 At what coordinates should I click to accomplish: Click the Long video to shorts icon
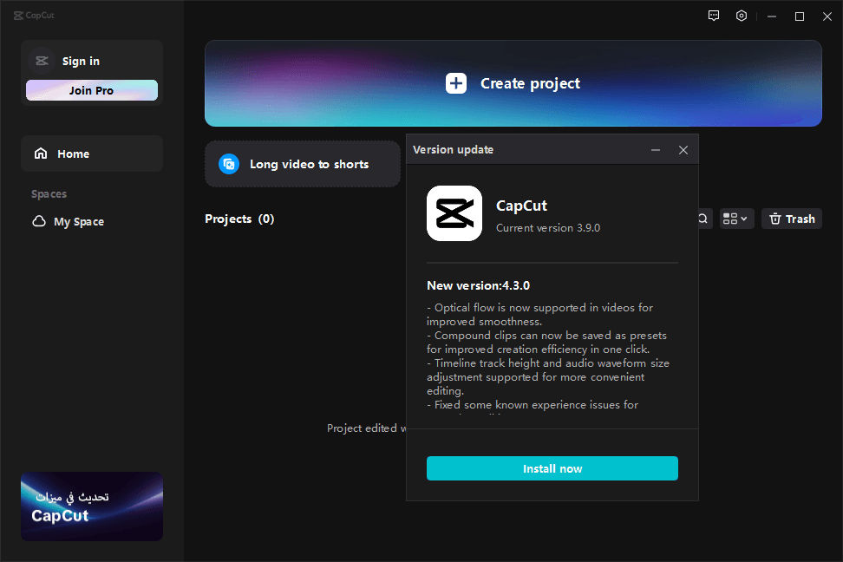pyautogui.click(x=229, y=164)
